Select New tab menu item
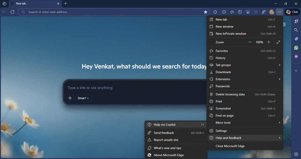Screen dimensions: 301x159 [x=245, y=19]
